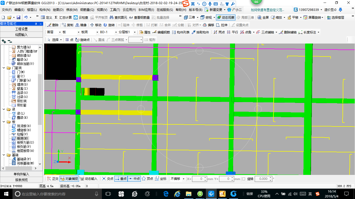The height and width of the screenshot is (199, 355).
Task: Select 拾取构件 pick component tool
Action: click(x=200, y=32)
